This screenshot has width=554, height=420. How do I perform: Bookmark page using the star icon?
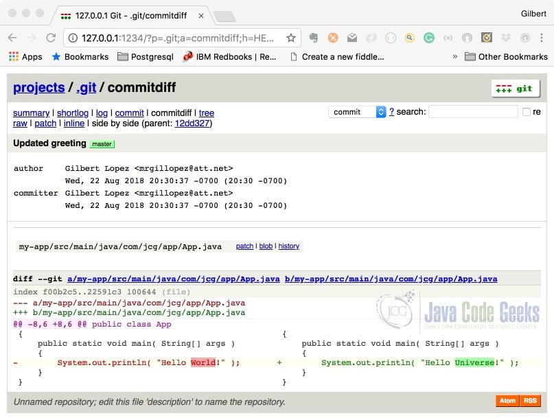[x=291, y=38]
